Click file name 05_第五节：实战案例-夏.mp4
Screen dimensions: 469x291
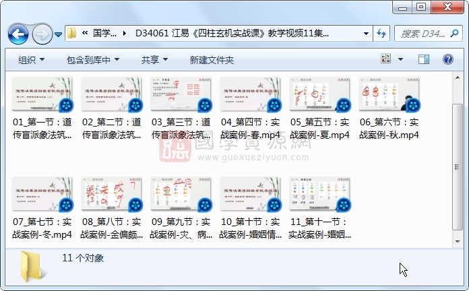pyautogui.click(x=320, y=128)
